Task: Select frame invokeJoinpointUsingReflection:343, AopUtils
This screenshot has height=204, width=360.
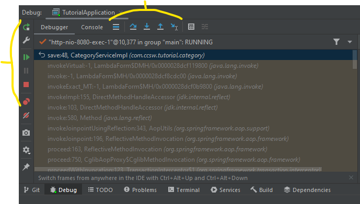Action: (x=193, y=128)
